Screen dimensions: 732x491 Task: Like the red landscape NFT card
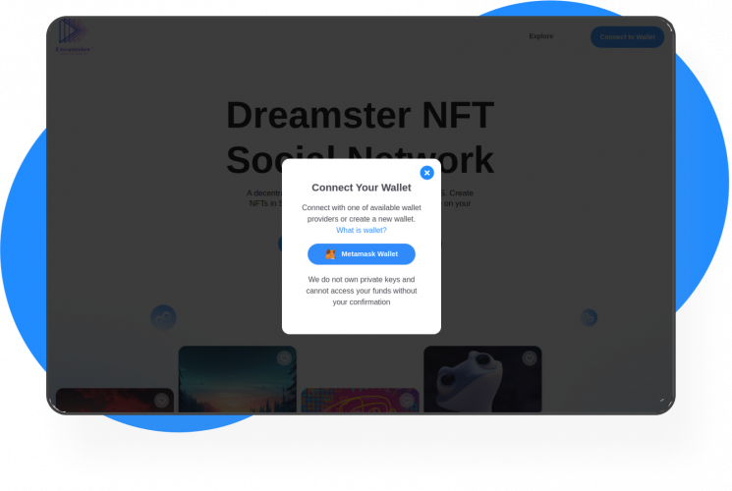tap(161, 400)
